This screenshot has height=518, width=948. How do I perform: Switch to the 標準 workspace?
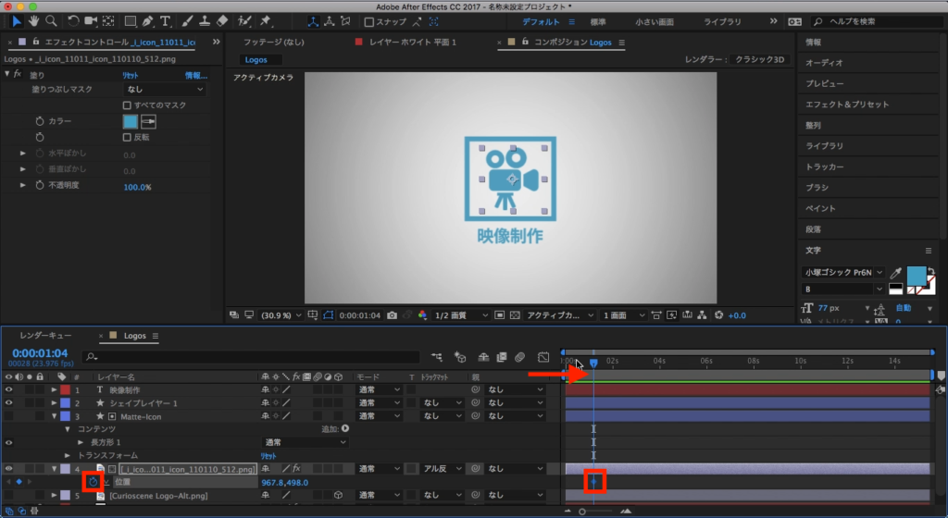click(598, 21)
